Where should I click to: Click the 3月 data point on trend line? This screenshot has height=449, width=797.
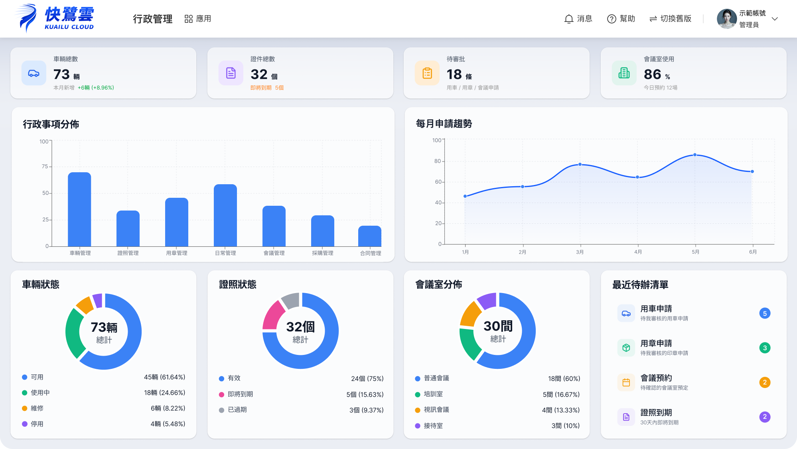tap(580, 164)
